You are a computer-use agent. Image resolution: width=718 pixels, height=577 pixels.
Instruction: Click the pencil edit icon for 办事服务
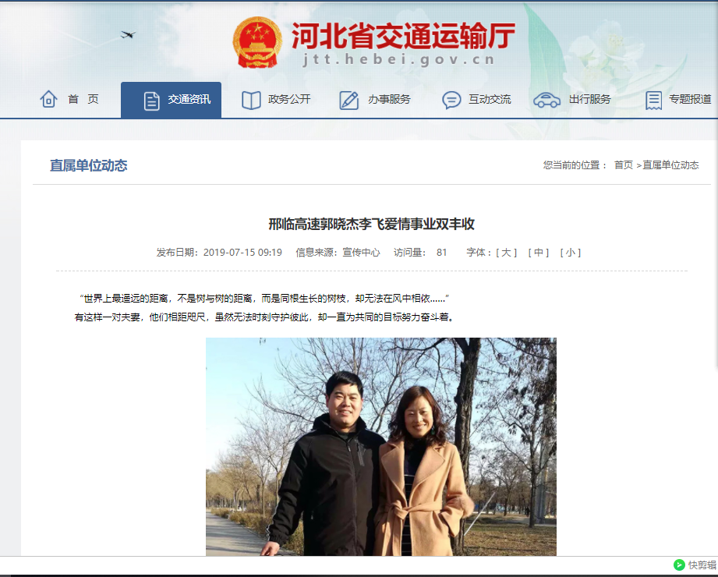click(x=349, y=100)
